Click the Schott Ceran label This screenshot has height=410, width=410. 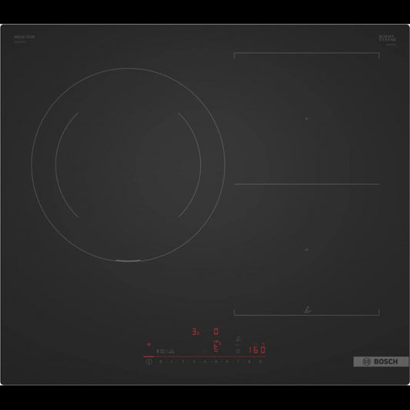tap(388, 38)
